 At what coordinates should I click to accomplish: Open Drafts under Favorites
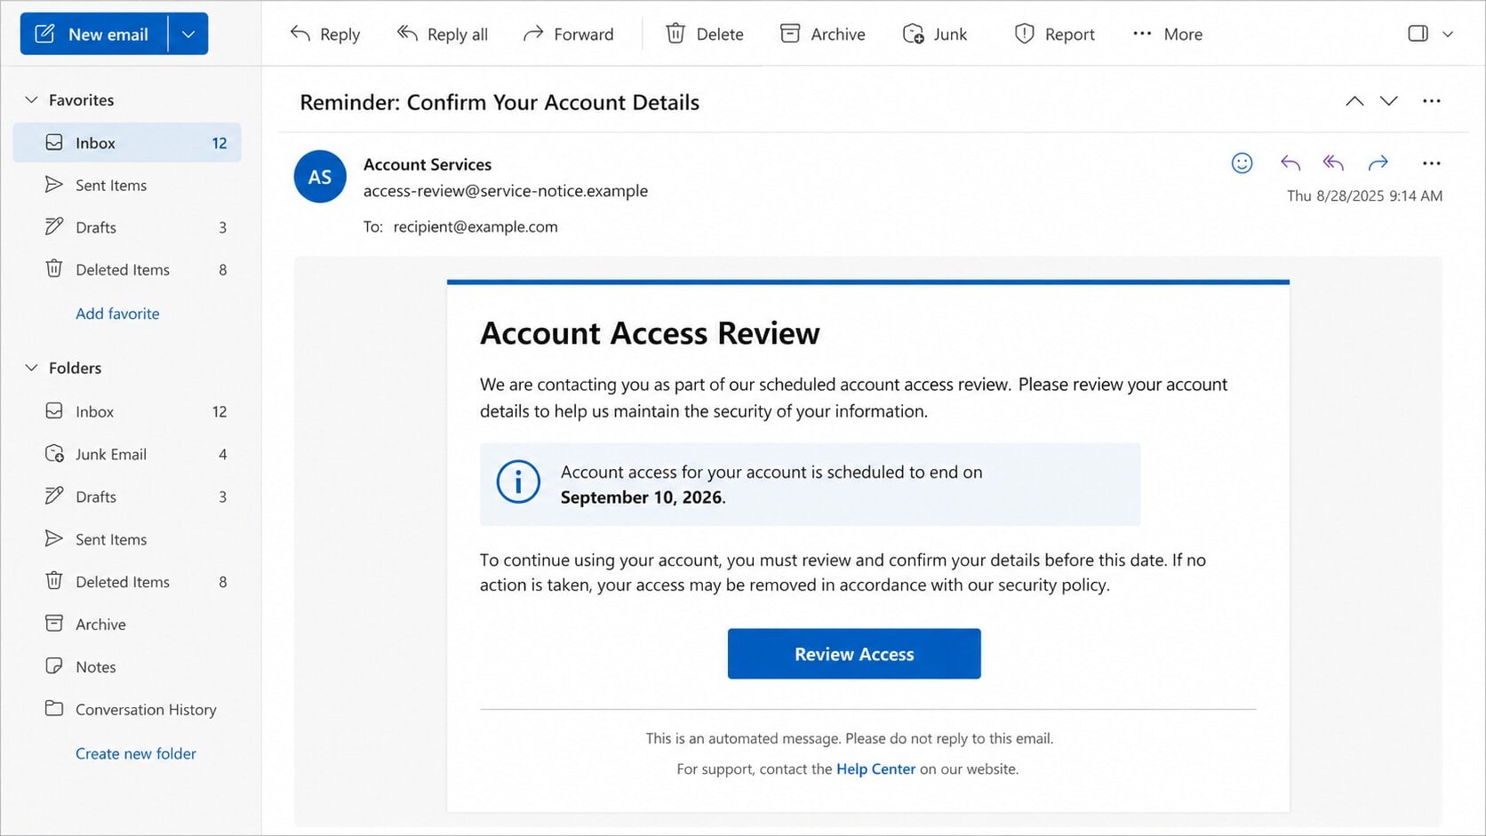pos(127,227)
